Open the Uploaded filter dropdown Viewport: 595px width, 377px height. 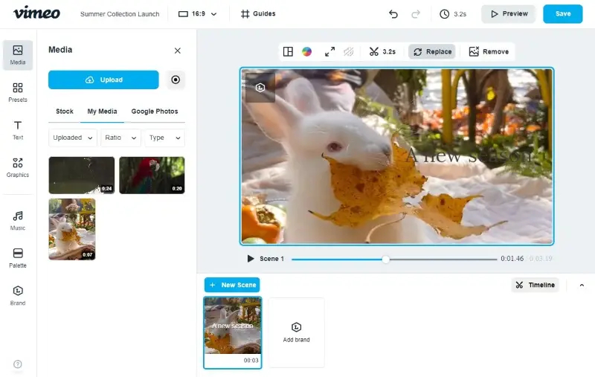coord(72,138)
